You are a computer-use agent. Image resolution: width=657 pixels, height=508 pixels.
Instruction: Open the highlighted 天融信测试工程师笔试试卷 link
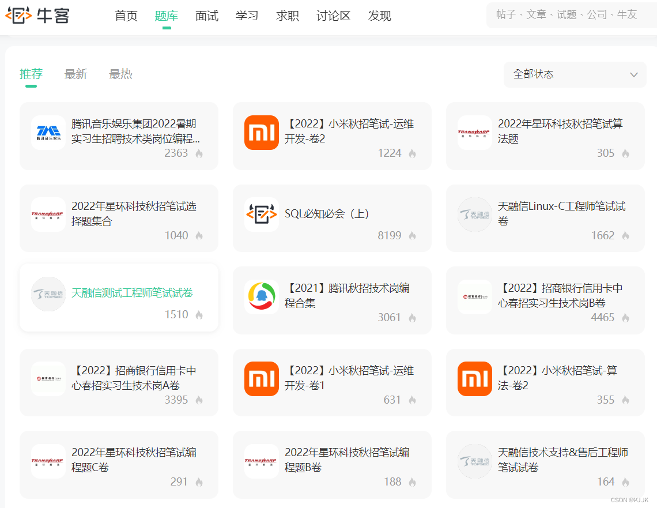point(132,293)
